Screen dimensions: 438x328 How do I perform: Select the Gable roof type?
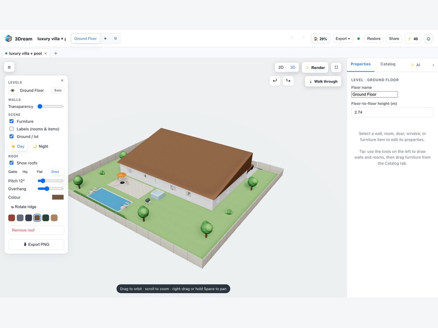13,172
